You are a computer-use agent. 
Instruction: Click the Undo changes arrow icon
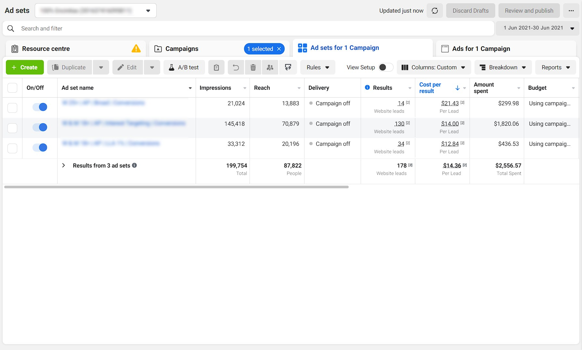coord(236,67)
